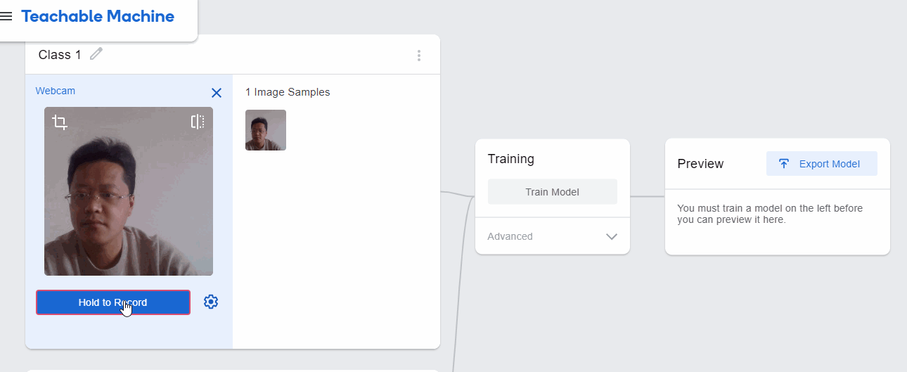This screenshot has width=907, height=372.
Task: Open Class 1 three-dot options menu
Action: click(x=419, y=55)
